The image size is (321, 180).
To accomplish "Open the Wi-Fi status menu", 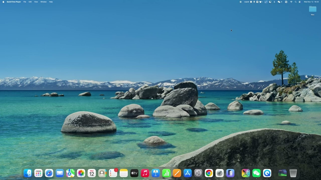I will pyautogui.click(x=291, y=2).
